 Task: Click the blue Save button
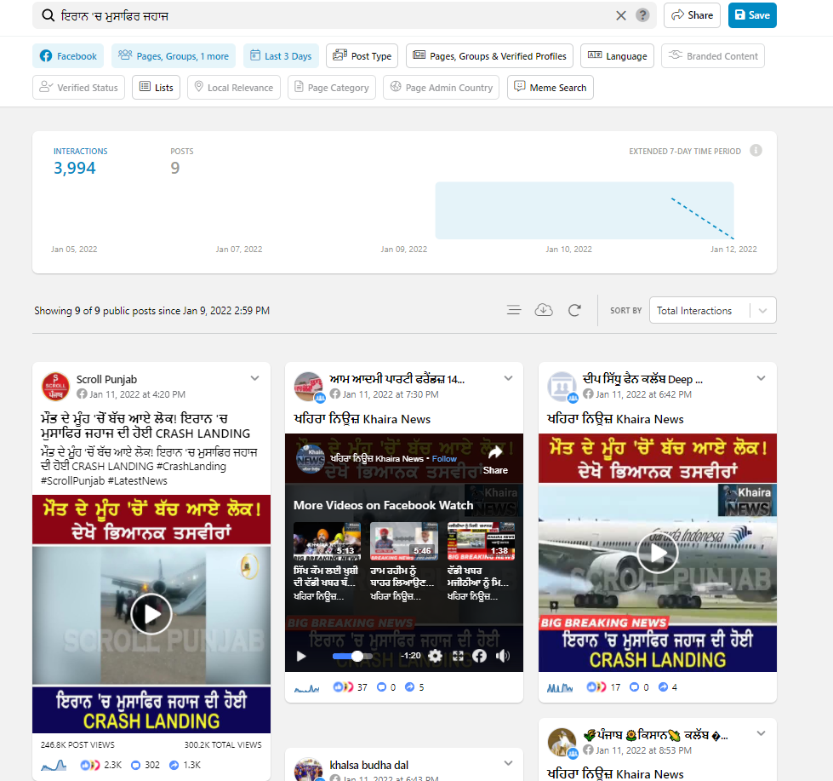tap(751, 15)
